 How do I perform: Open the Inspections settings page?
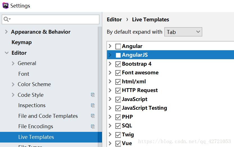tap(32, 105)
